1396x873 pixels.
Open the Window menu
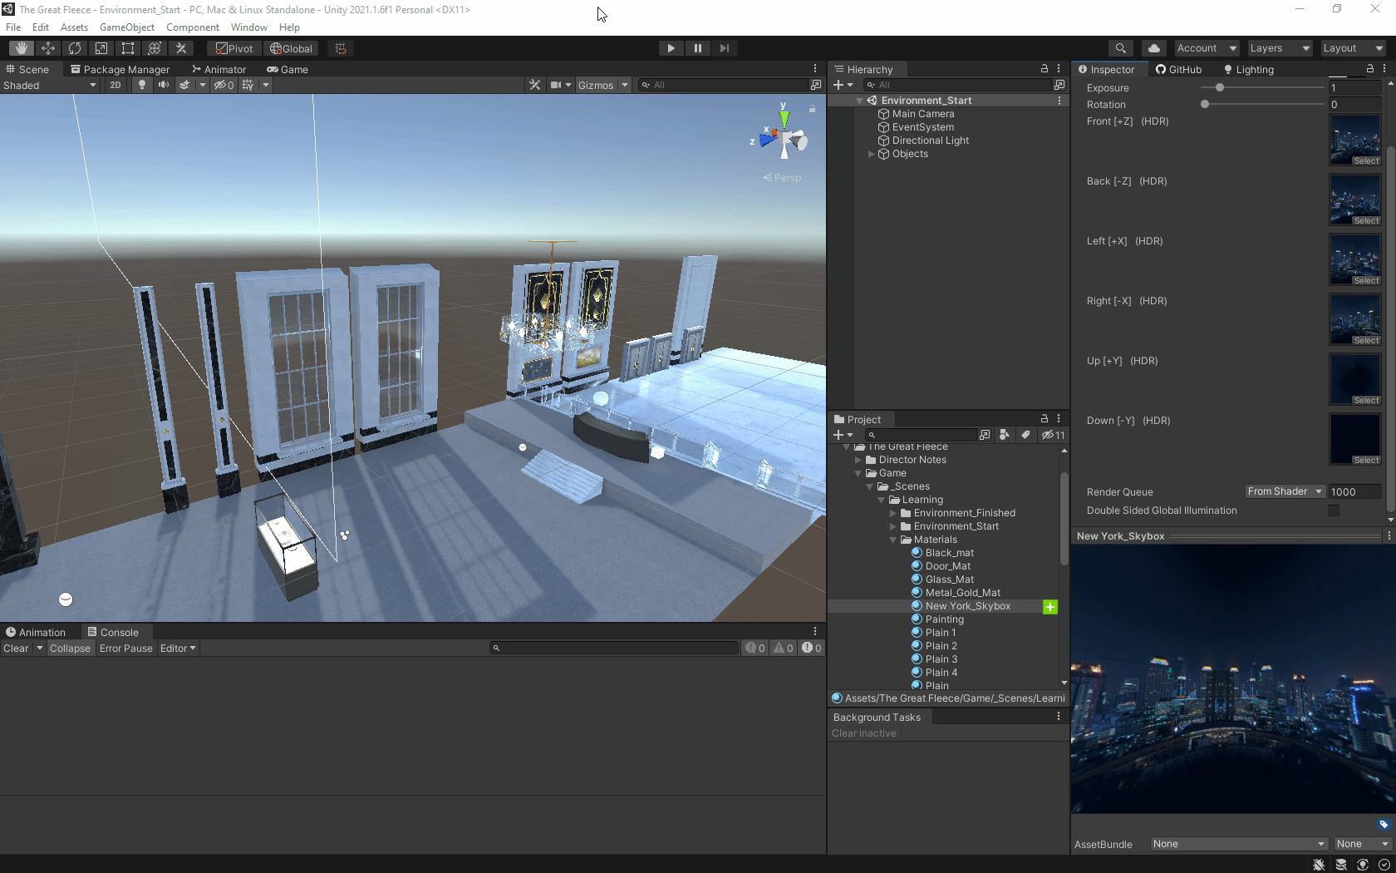pyautogui.click(x=248, y=27)
